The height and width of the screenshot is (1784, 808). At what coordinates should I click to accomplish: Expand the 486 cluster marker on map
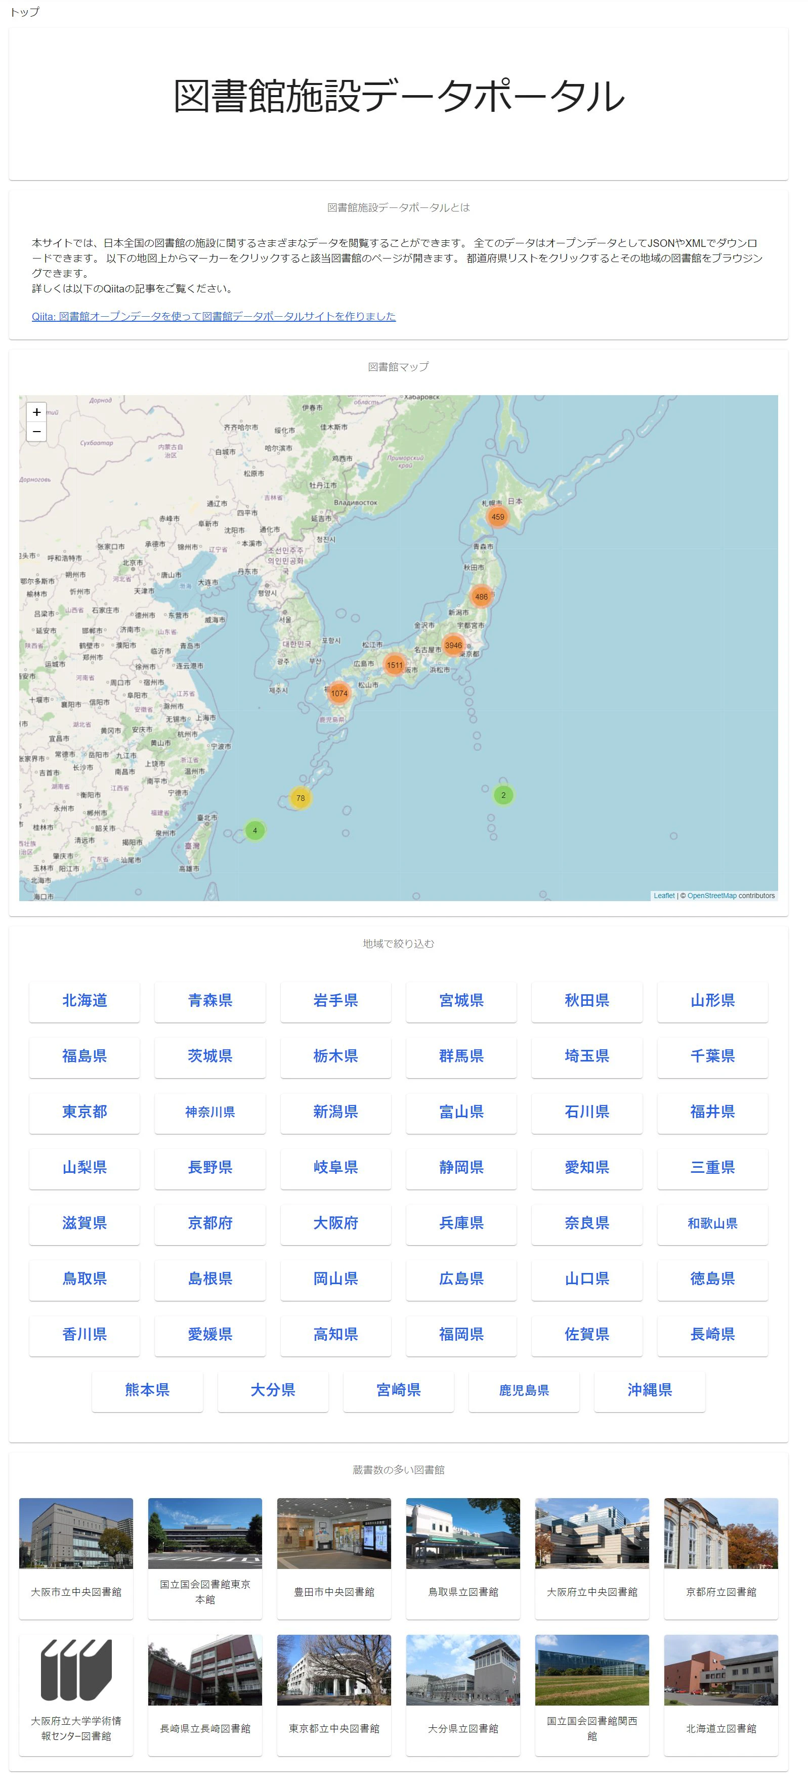481,597
